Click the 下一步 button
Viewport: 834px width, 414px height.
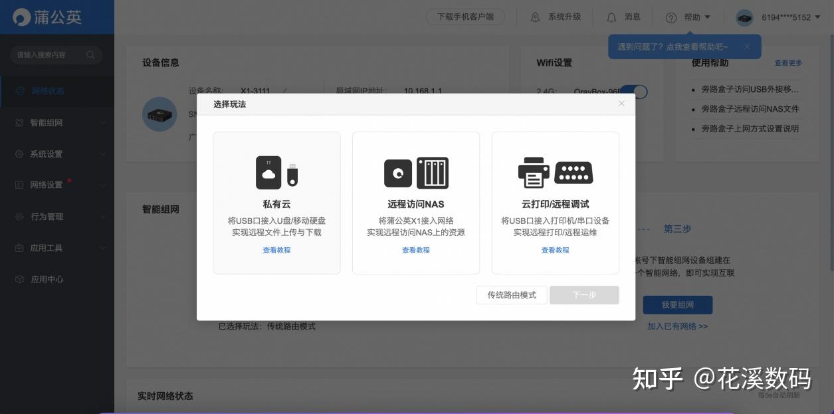pos(584,295)
